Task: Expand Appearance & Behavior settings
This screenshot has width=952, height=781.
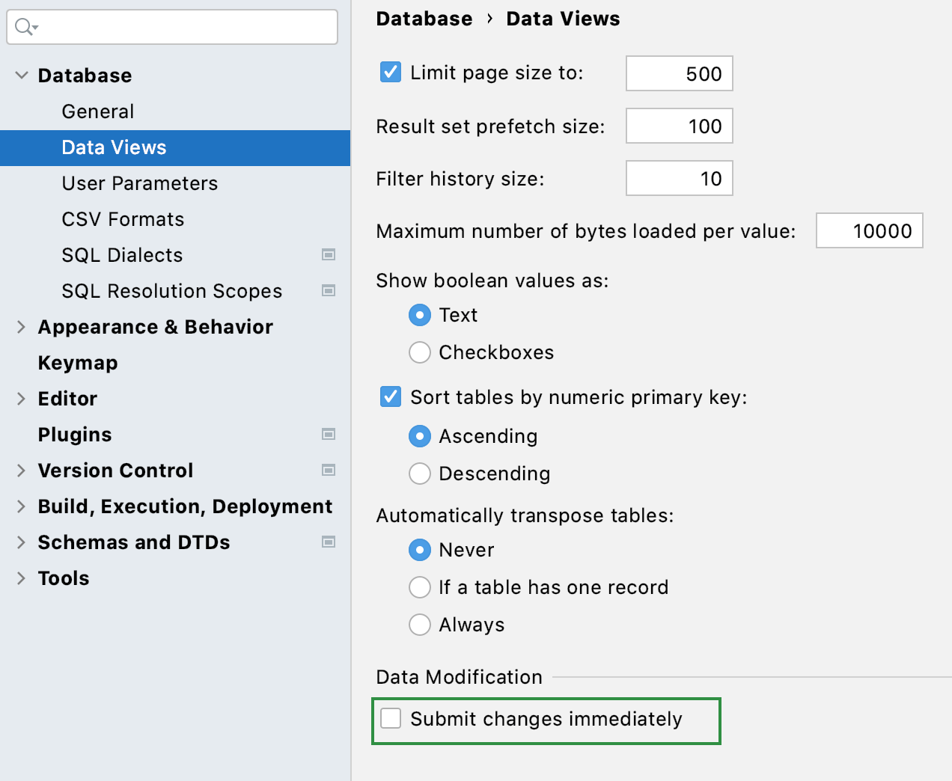Action: [22, 327]
